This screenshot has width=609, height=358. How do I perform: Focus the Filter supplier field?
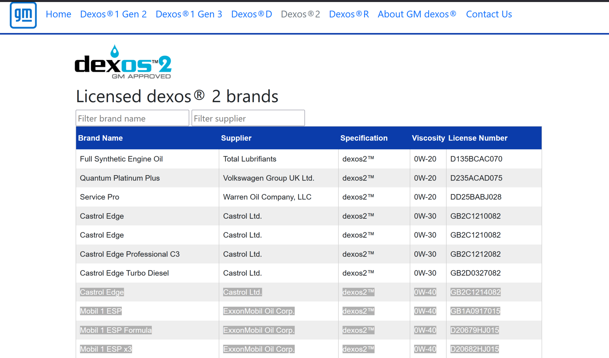[x=248, y=118]
